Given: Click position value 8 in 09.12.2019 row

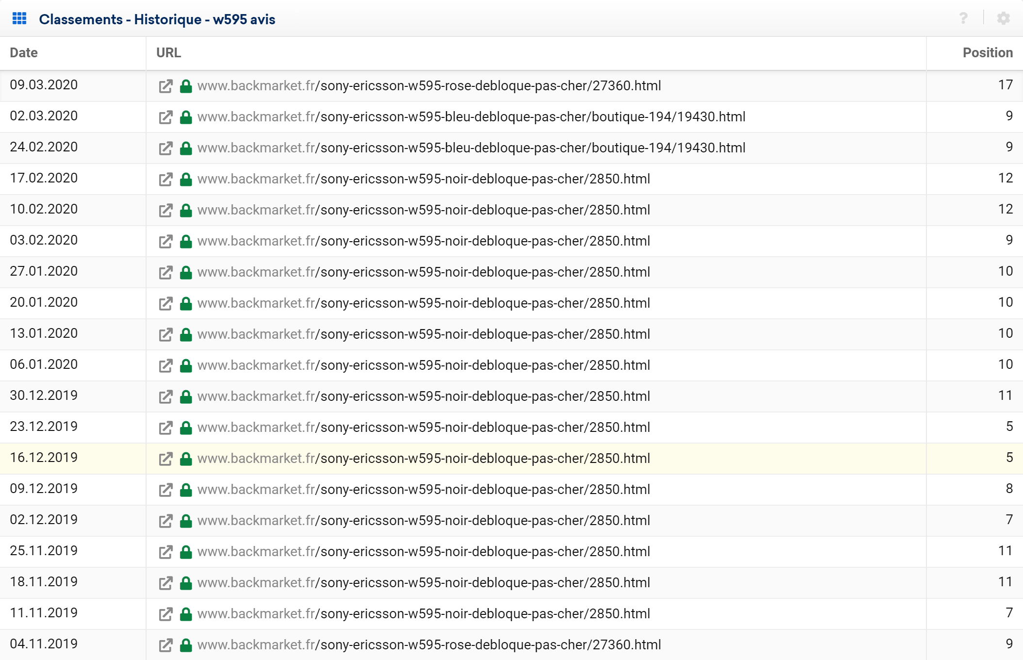Looking at the screenshot, I should (x=1009, y=489).
